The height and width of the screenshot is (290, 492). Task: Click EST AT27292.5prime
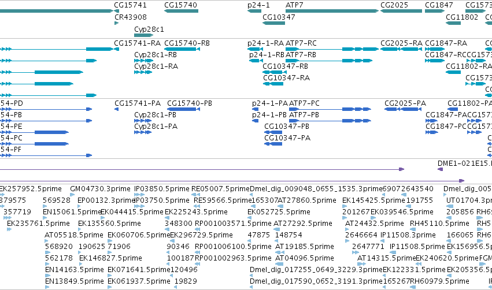coord(303,224)
